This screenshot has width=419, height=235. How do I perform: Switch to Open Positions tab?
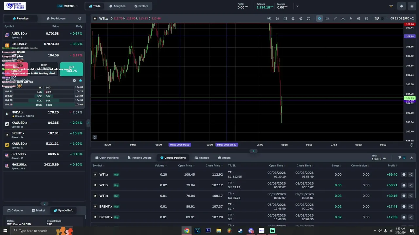107,158
